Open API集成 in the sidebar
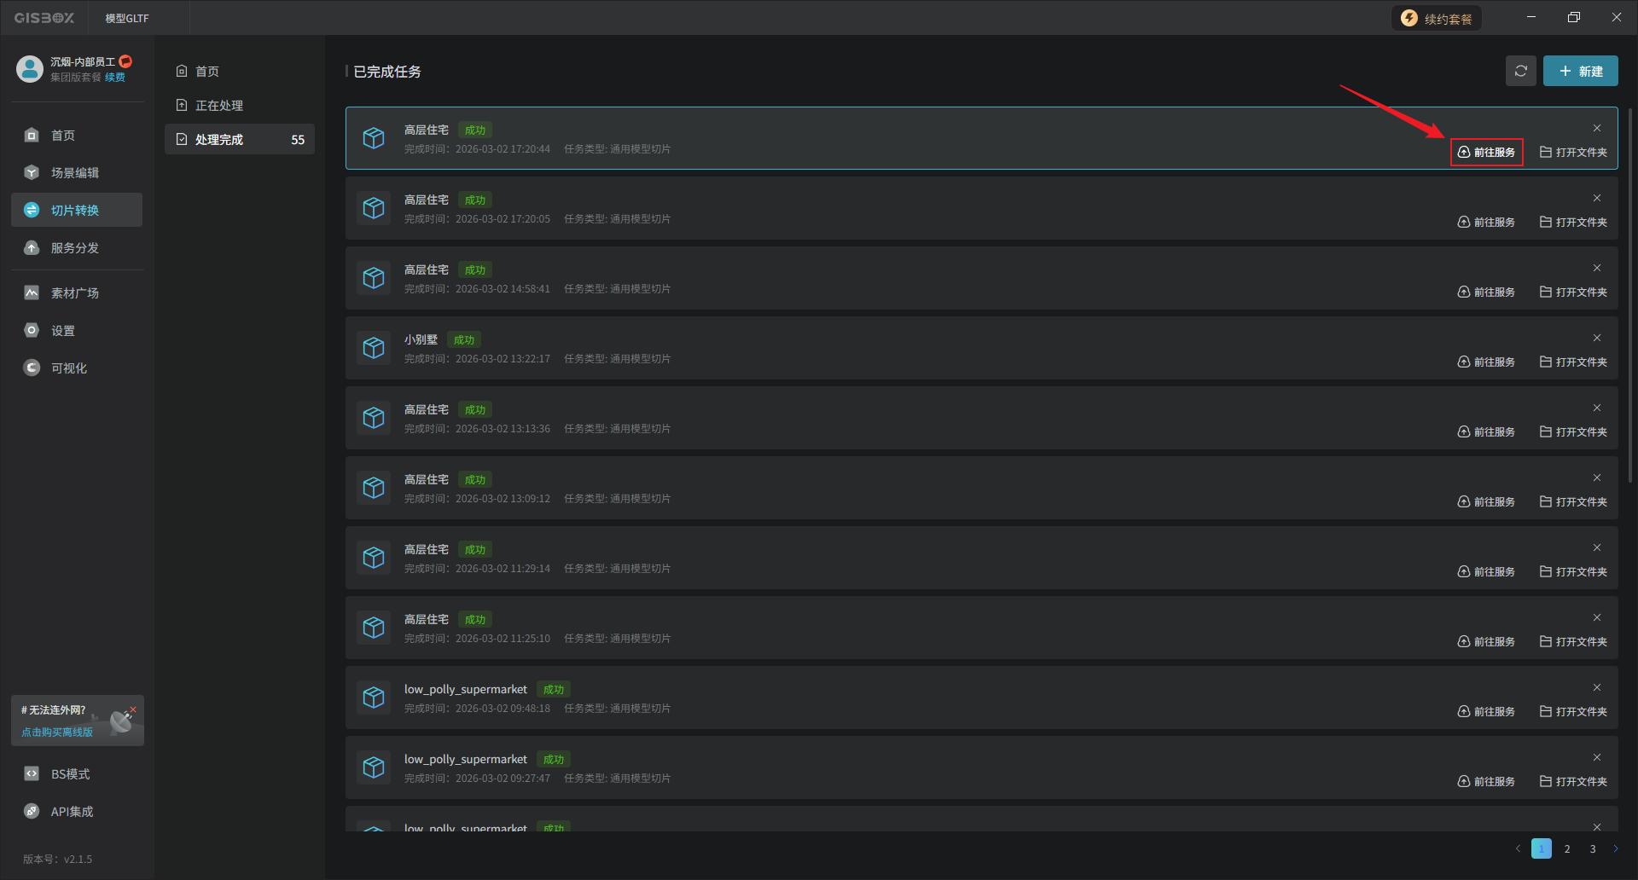Screen dimensions: 1638x880 [x=72, y=812]
